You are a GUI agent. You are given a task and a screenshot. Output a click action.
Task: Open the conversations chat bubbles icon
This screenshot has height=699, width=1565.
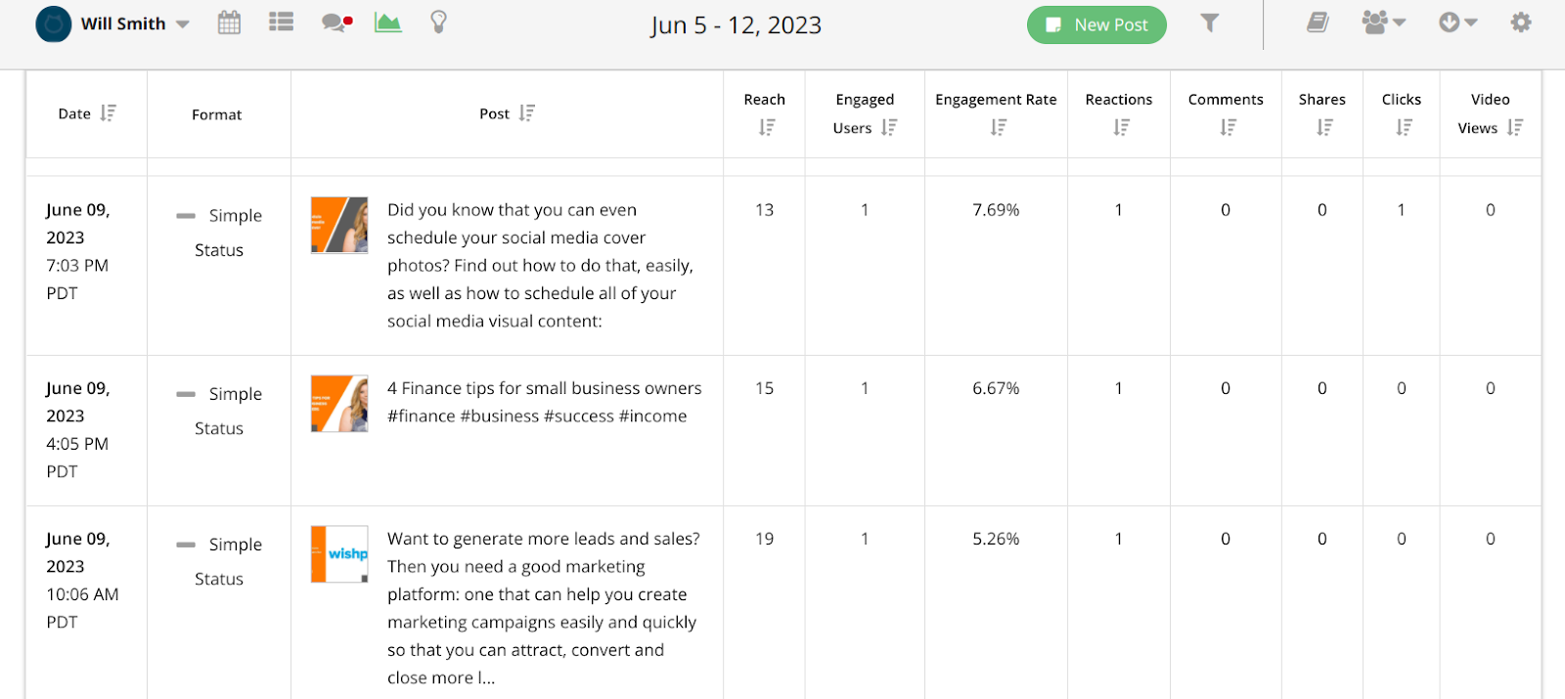pos(336,22)
